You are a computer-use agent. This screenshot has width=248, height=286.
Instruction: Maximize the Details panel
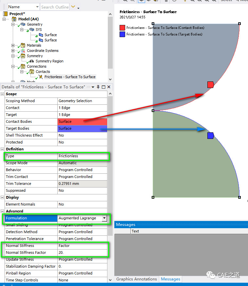104,87
